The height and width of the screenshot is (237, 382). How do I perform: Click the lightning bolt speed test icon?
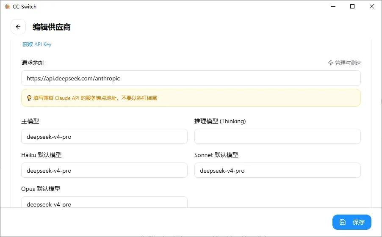(331, 63)
